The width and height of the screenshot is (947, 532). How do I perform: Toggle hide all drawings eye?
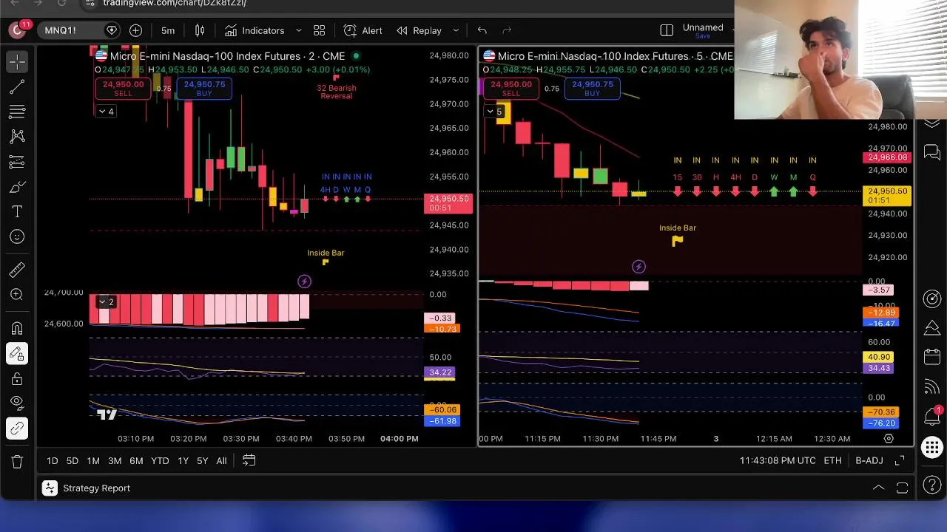tap(17, 403)
